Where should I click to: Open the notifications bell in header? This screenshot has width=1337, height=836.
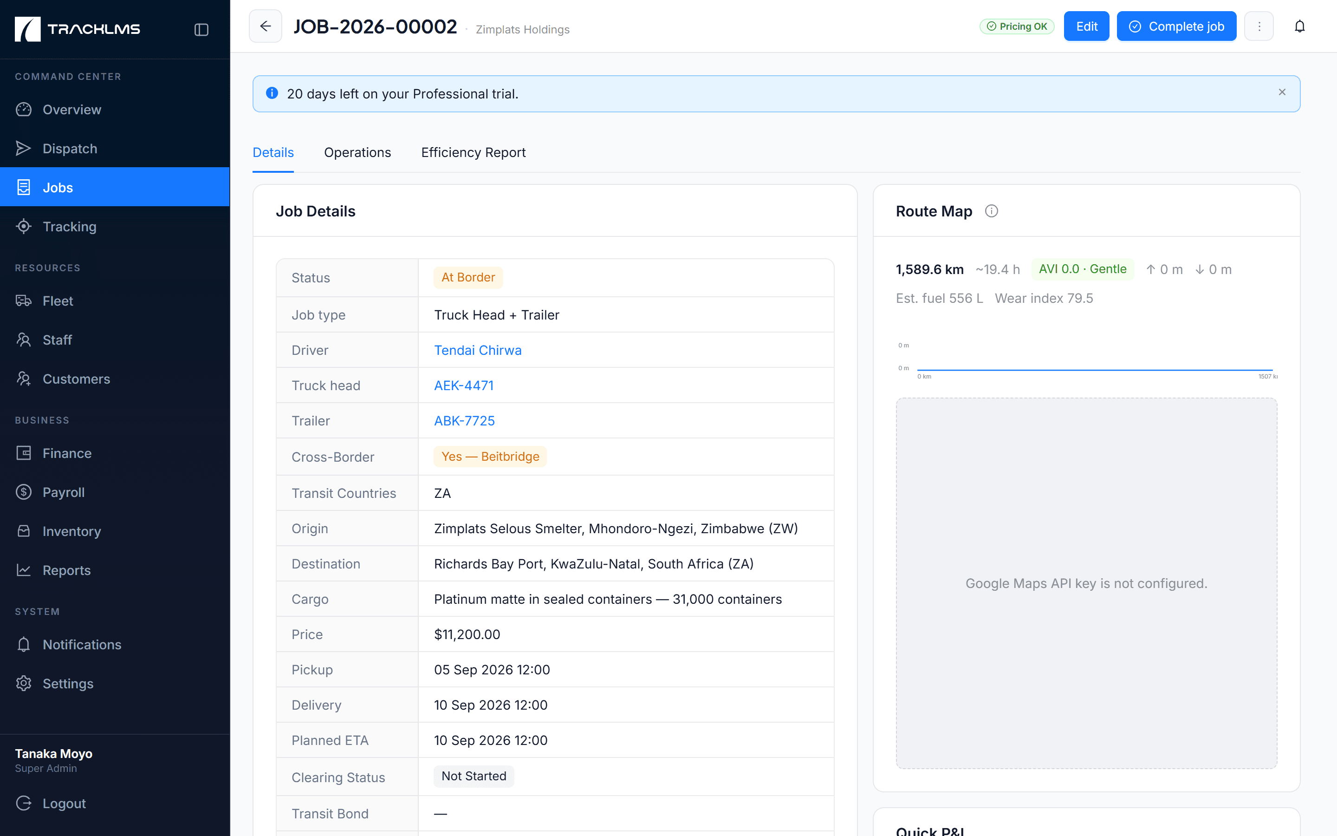point(1299,26)
